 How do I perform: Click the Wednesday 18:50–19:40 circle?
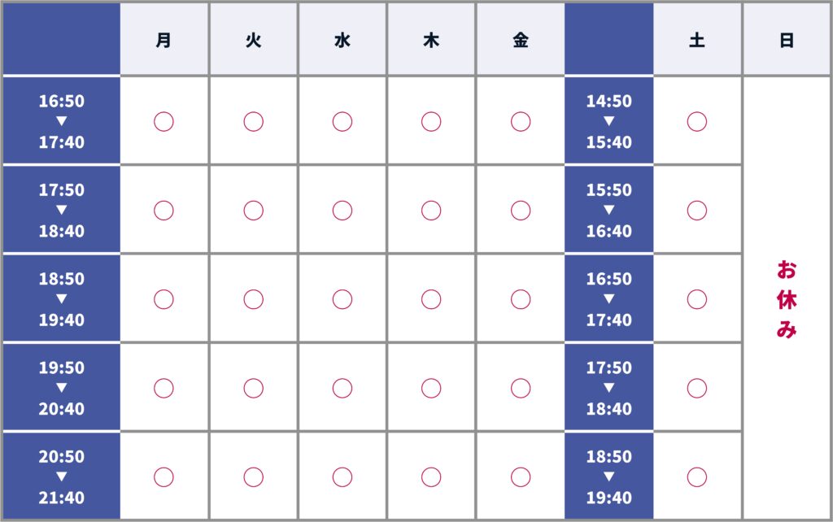click(342, 299)
